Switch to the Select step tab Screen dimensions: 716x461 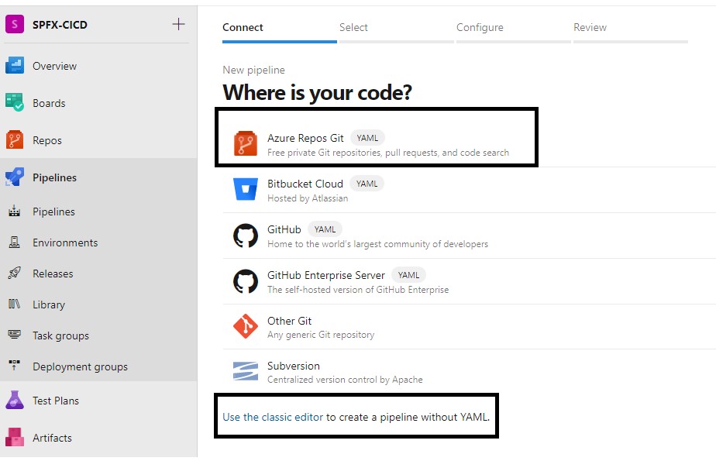[x=353, y=27]
